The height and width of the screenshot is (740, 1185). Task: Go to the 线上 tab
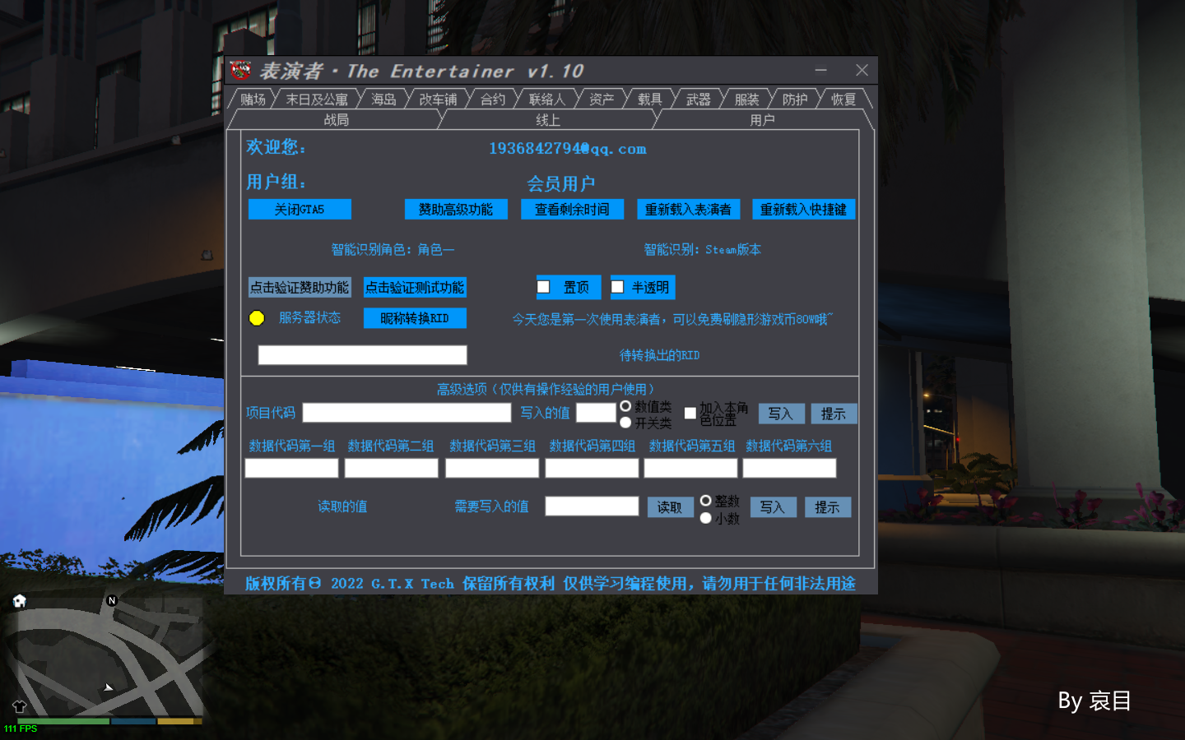pos(548,120)
